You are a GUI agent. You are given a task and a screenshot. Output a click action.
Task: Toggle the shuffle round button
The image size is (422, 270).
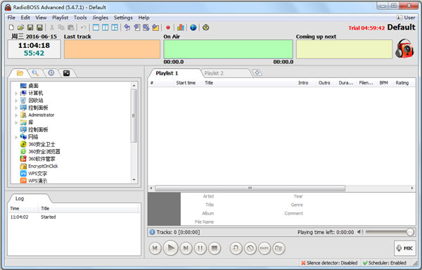pyautogui.click(x=264, y=248)
